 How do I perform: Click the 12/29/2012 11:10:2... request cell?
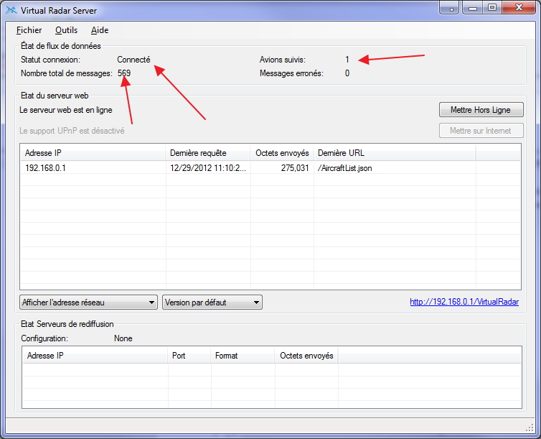click(208, 168)
